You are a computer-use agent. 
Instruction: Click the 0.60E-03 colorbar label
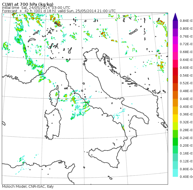[x=186, y=68]
